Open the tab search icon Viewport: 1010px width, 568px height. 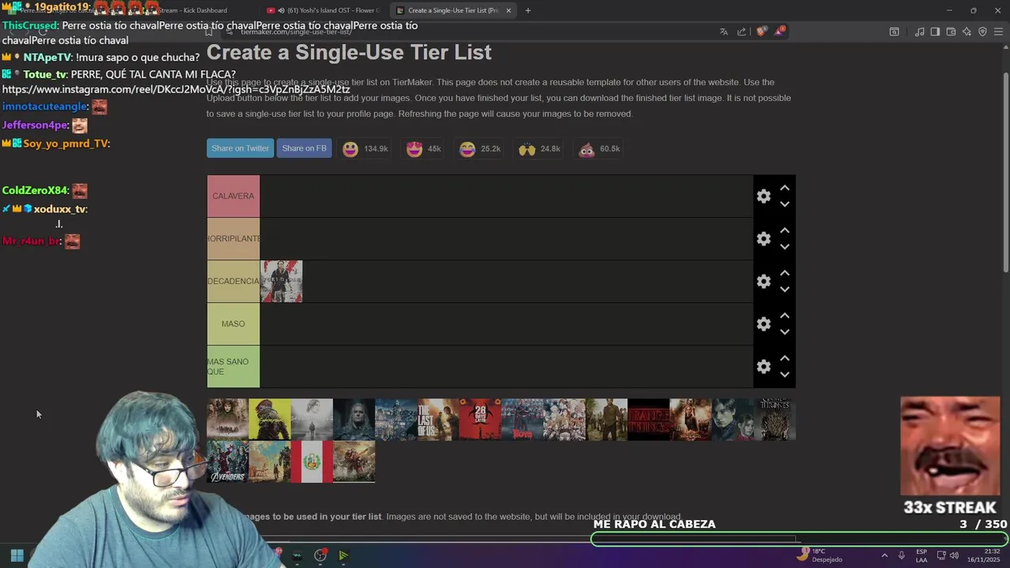[x=894, y=32]
